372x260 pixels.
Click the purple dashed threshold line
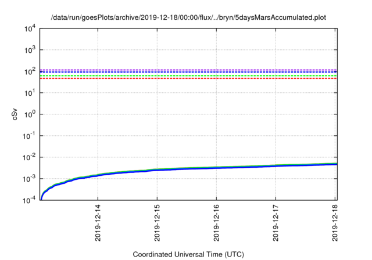(x=188, y=70)
